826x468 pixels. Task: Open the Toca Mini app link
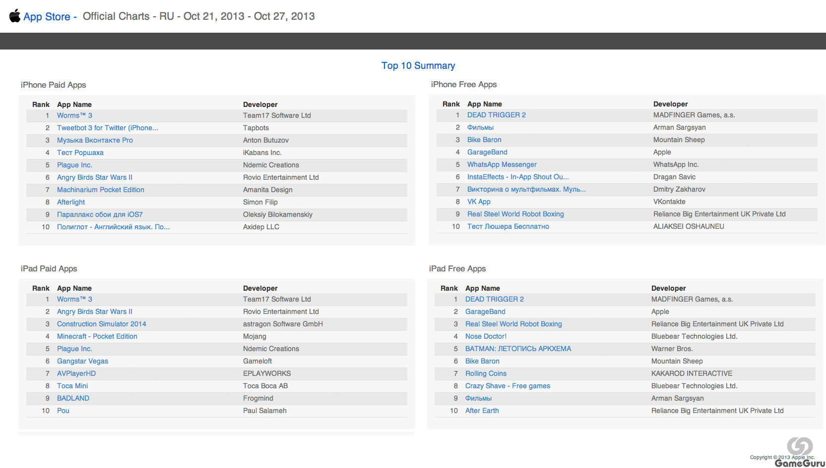coord(72,386)
